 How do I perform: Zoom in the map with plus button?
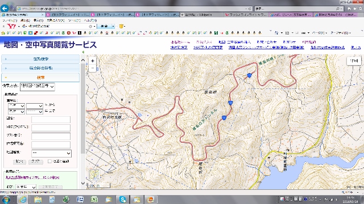[92, 61]
